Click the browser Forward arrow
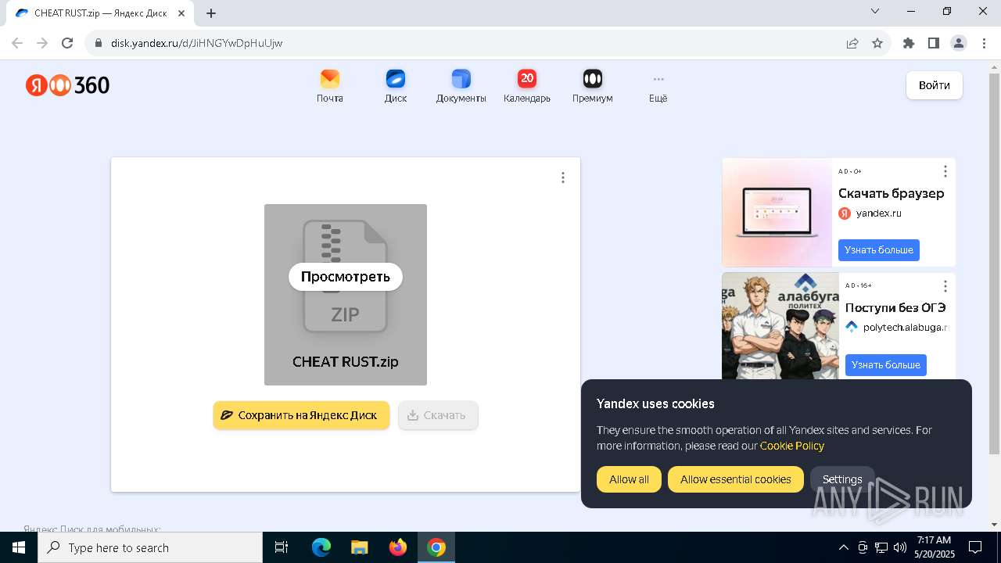This screenshot has width=1001, height=563. (42, 43)
